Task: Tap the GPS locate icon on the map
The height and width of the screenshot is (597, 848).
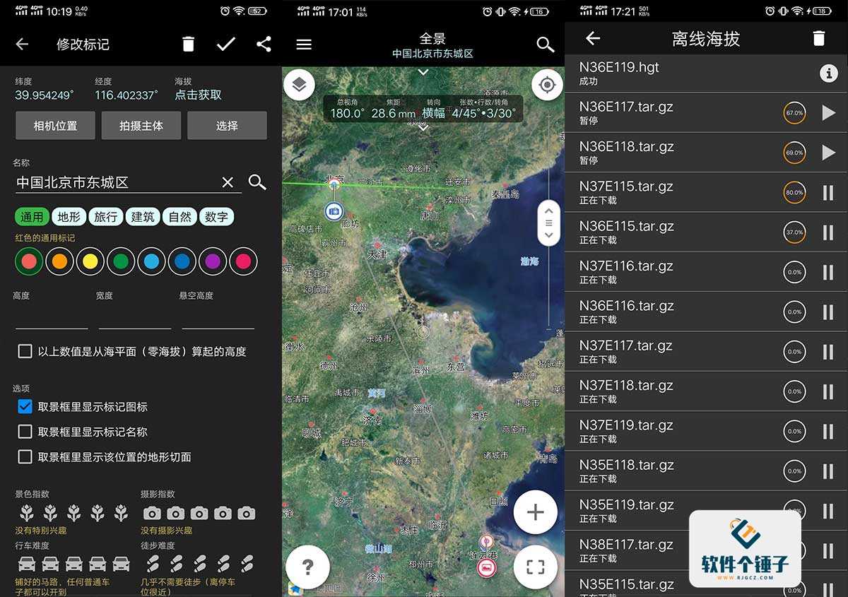Action: point(546,84)
